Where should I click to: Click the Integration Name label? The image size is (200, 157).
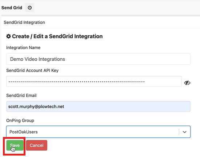click(x=23, y=48)
